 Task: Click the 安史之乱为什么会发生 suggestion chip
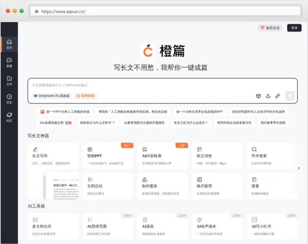191,123
